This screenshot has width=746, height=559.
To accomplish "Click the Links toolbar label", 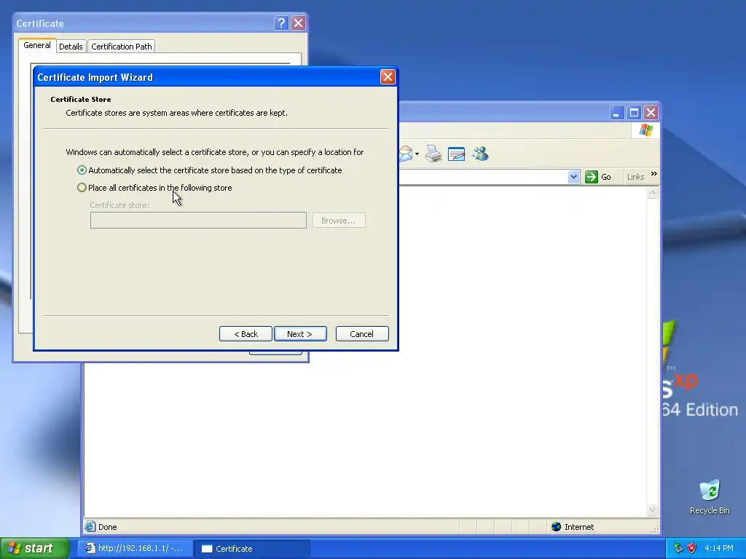I will [635, 177].
